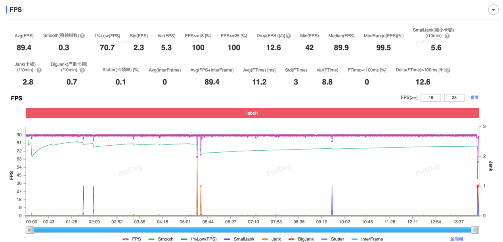Click help icon next to Jank(卡顿)
The image size is (503, 242).
pos(39,70)
